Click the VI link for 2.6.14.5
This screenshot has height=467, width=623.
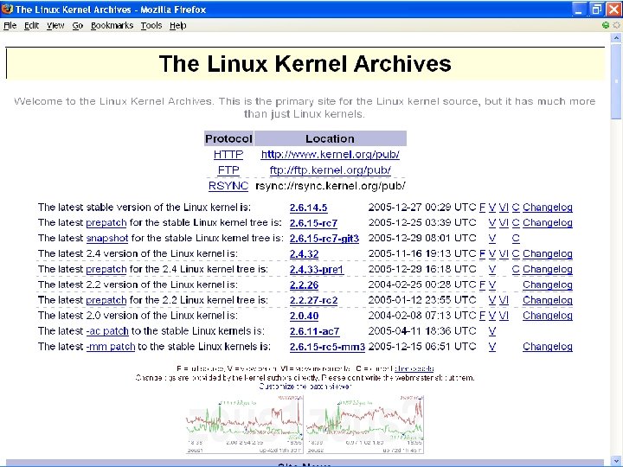504,208
